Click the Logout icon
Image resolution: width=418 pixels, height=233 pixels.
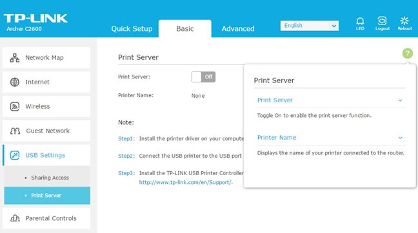coord(382,21)
